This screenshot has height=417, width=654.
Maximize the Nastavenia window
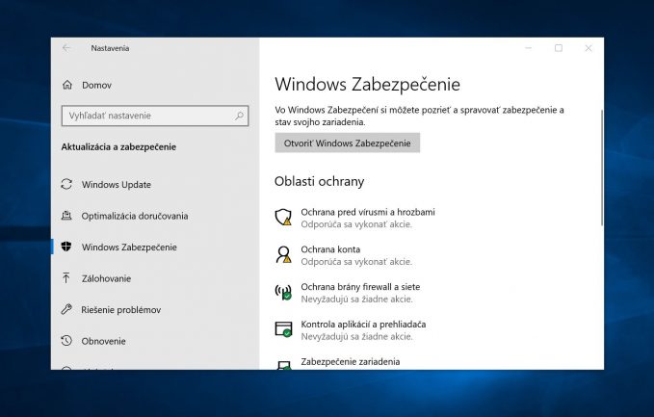pyautogui.click(x=559, y=48)
